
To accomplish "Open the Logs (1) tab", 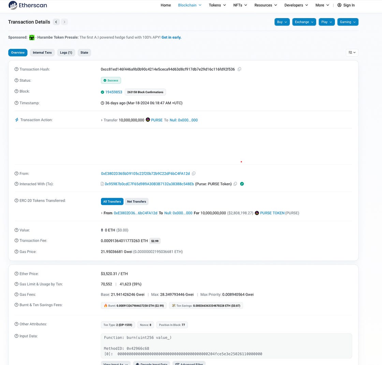I will coord(66,53).
